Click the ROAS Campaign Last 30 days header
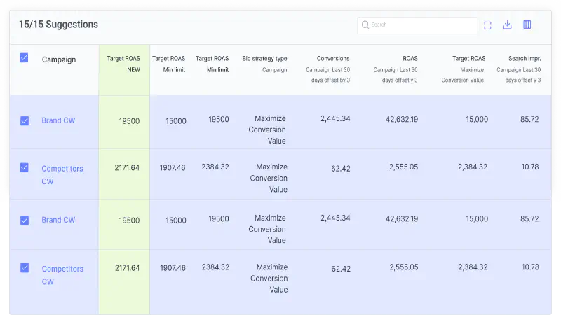 tap(396, 69)
